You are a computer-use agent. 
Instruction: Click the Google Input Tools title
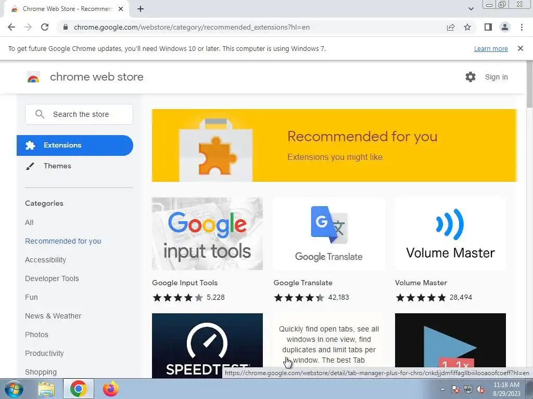pos(185,283)
